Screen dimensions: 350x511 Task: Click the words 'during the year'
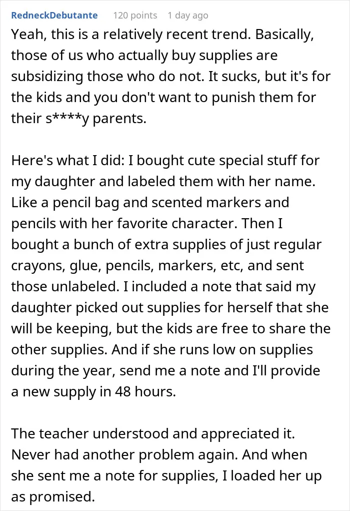(63, 371)
